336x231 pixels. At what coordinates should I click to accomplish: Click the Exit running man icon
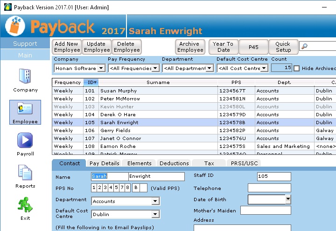[25, 205]
